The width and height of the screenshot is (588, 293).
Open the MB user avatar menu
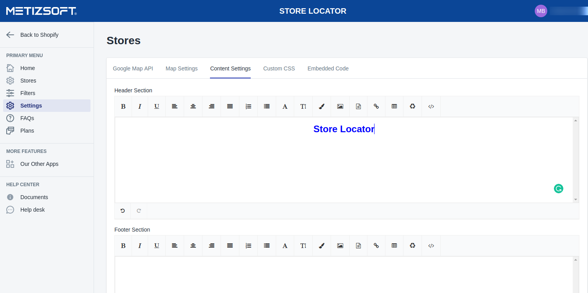(x=541, y=11)
